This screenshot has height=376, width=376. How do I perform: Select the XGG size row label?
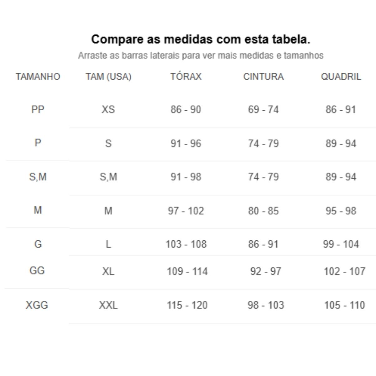37,305
